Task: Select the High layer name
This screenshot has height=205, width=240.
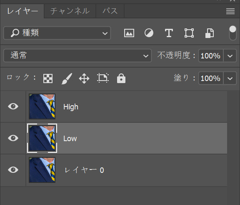Action: tap(71, 107)
